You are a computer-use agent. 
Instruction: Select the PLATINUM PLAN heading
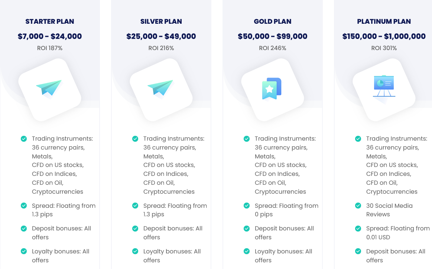(x=384, y=22)
